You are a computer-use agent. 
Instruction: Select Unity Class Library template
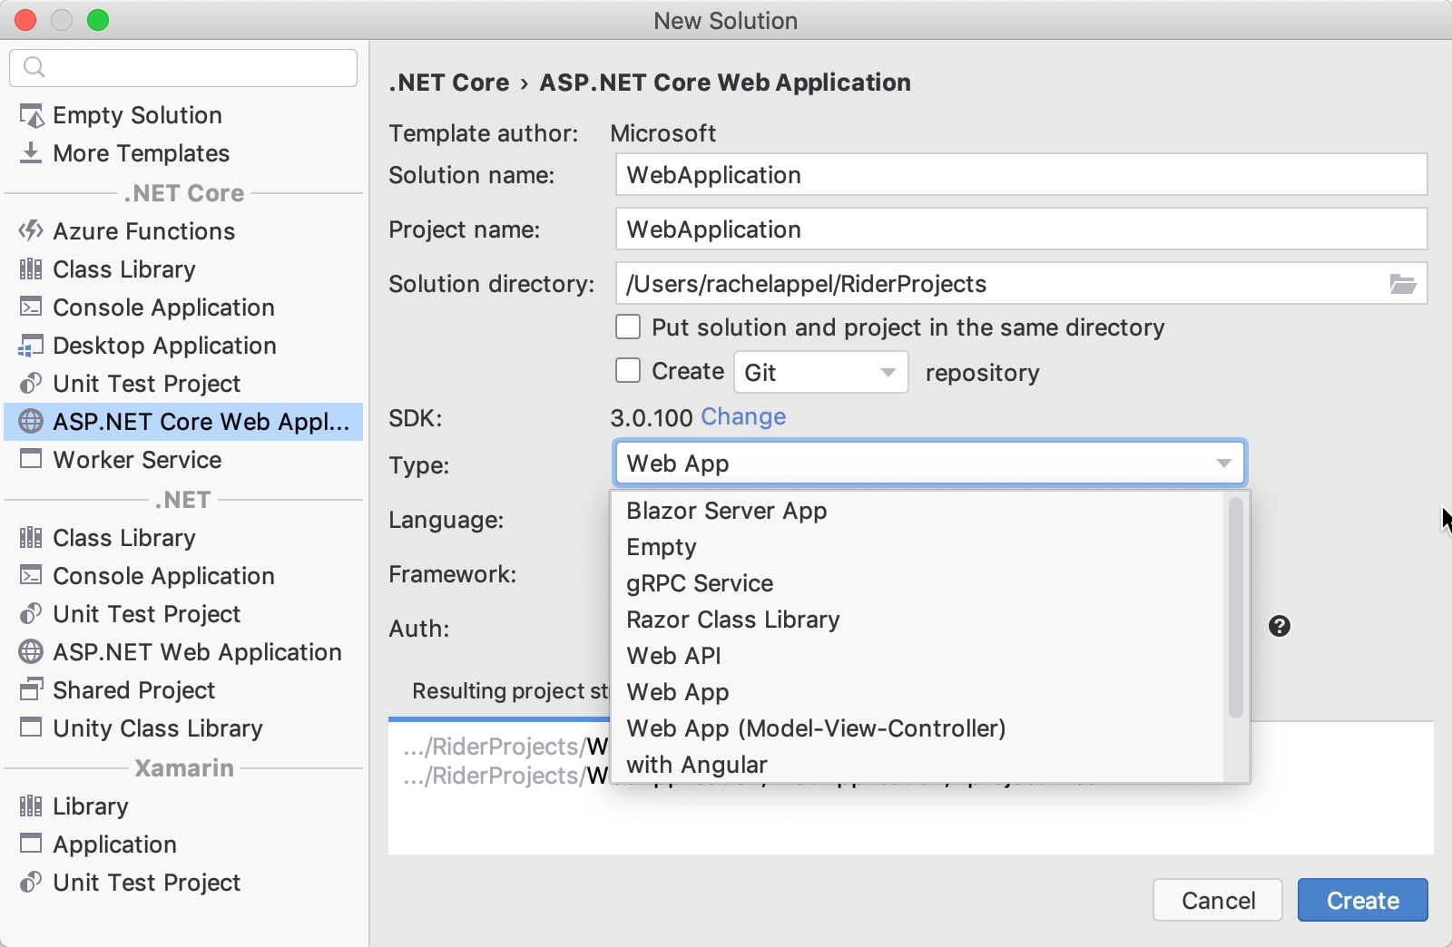(x=183, y=728)
